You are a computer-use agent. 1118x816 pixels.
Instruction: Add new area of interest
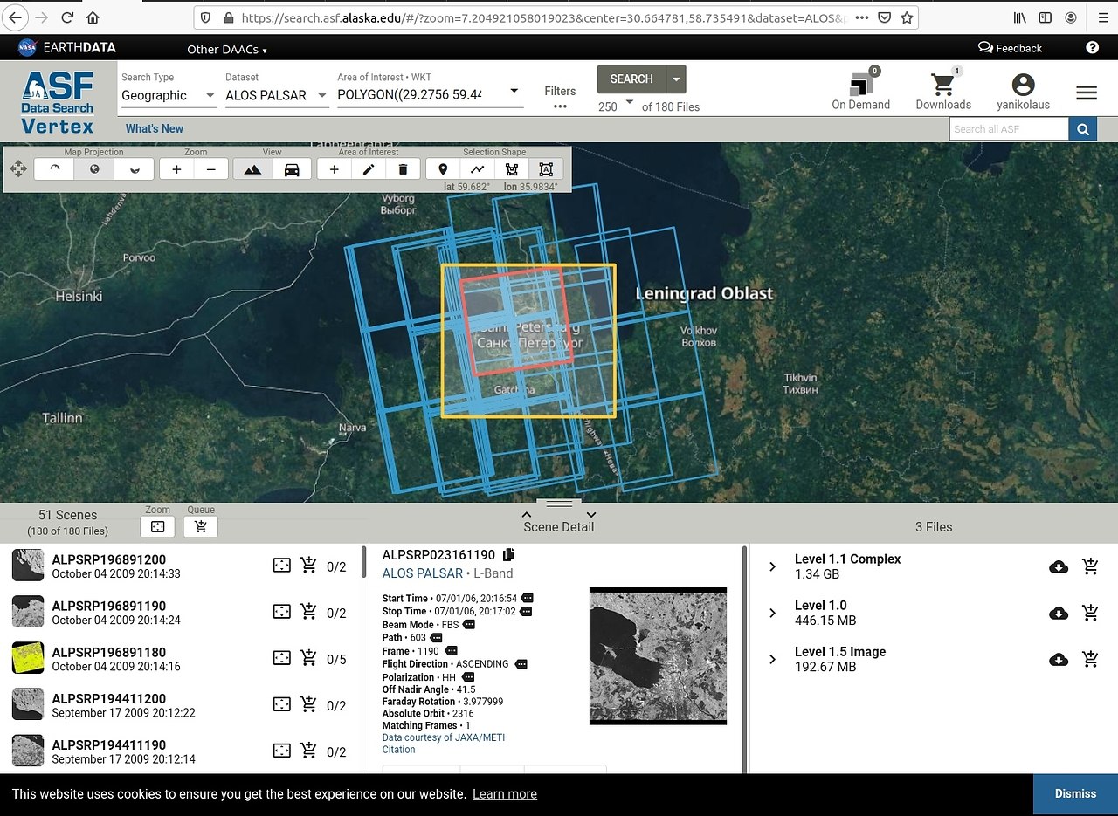[x=334, y=169]
